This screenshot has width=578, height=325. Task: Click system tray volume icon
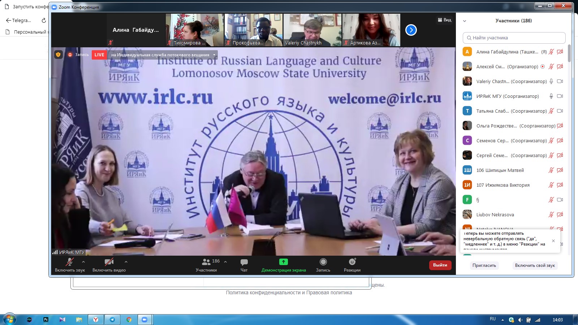point(520,320)
